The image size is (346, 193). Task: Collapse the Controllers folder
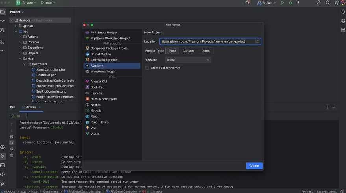24,64
